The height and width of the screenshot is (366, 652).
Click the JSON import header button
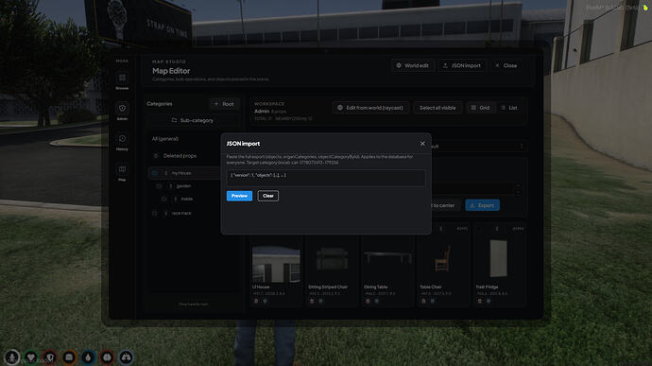click(461, 65)
